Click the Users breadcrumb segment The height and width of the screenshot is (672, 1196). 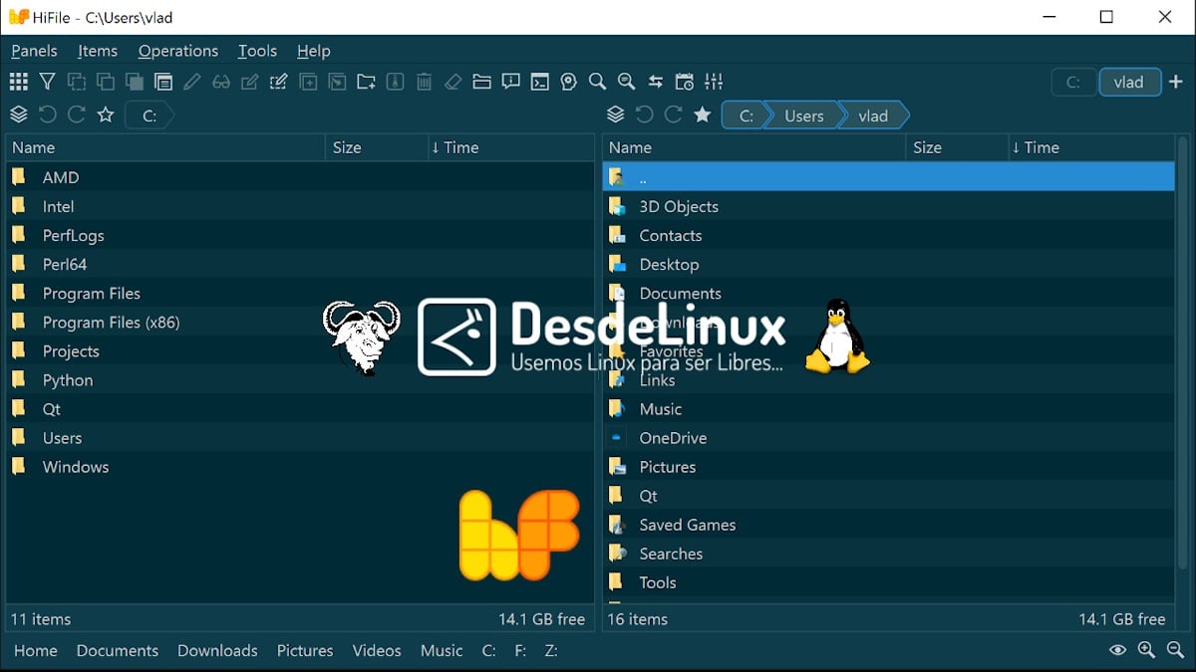pyautogui.click(x=803, y=115)
